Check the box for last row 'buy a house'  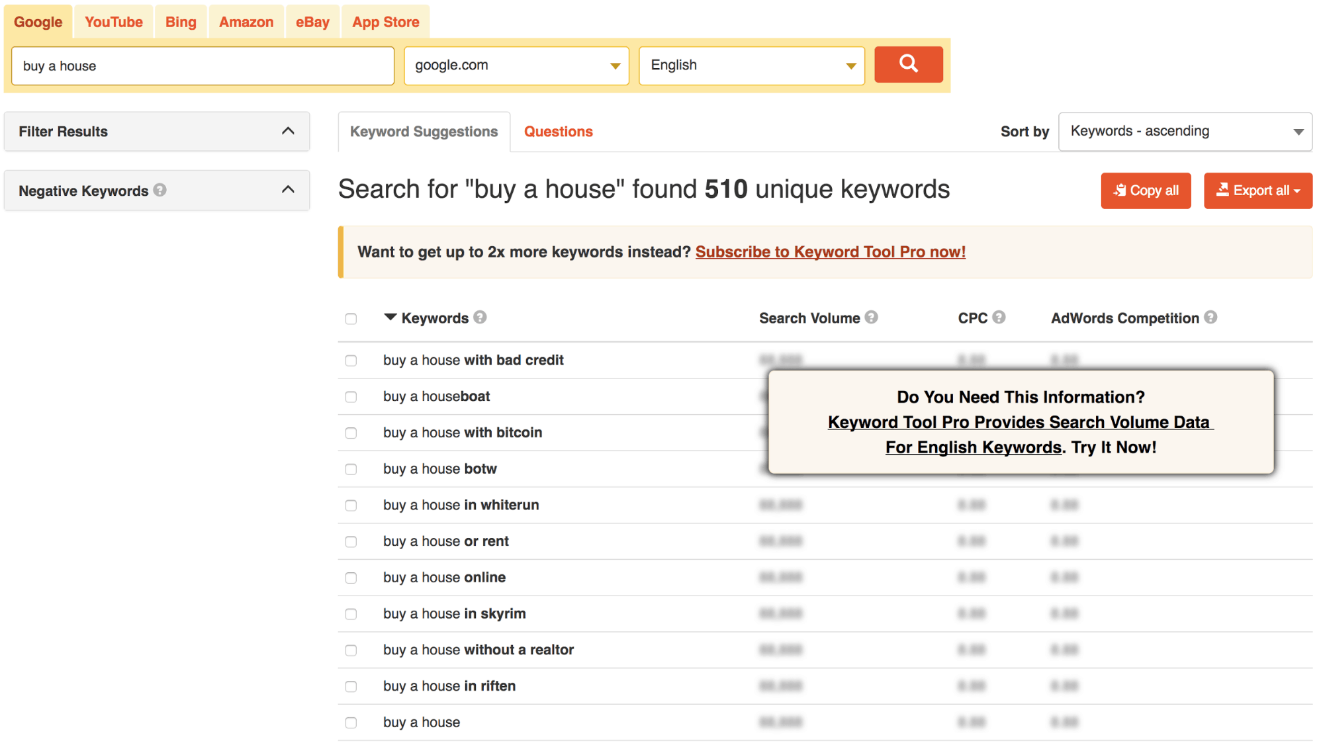(351, 723)
